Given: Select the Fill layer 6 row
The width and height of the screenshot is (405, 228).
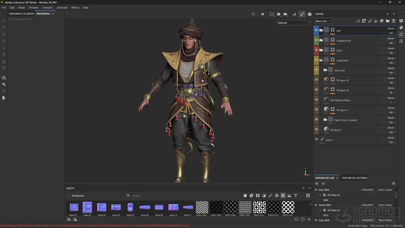Looking at the screenshot, I should tap(355, 129).
